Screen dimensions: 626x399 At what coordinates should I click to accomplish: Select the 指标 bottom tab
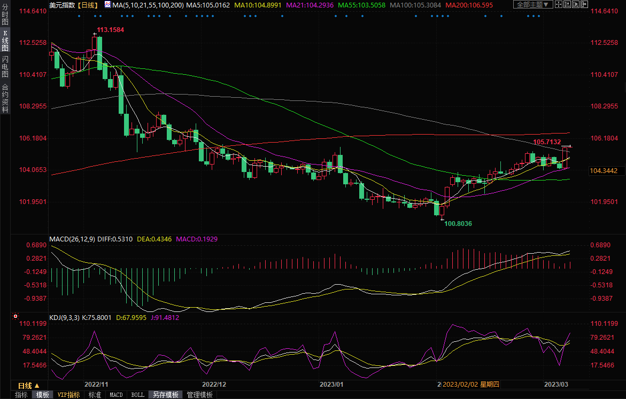coord(21,395)
